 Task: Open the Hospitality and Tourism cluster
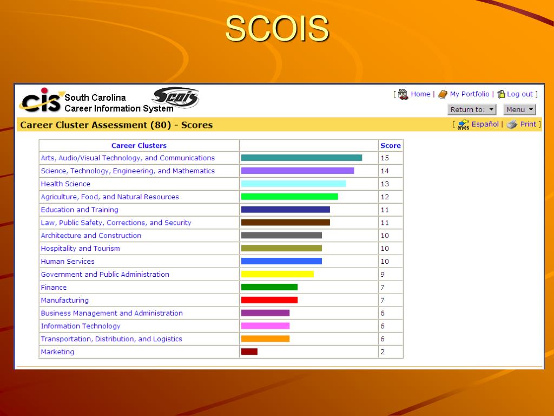pyautogui.click(x=80, y=248)
